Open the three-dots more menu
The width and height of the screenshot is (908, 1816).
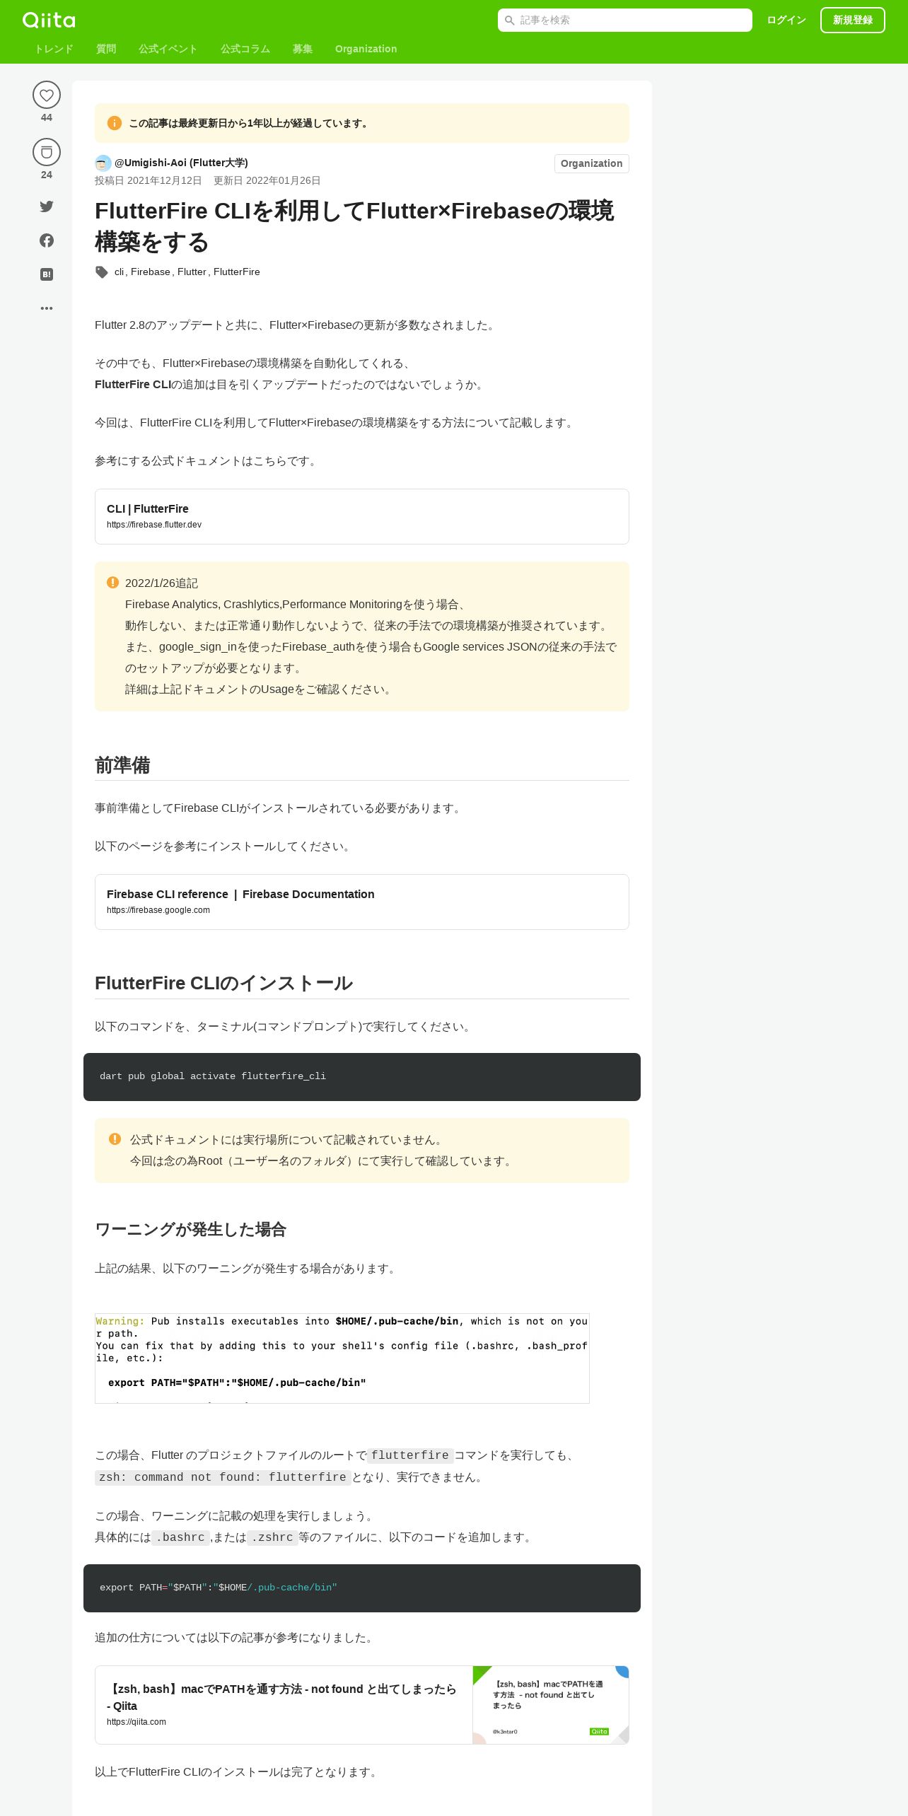tap(47, 308)
